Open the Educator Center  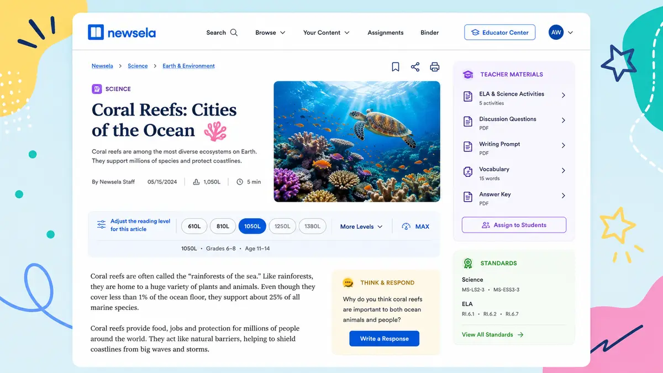[500, 33]
